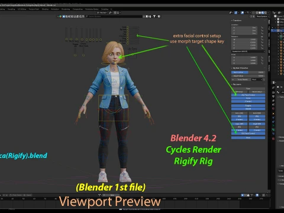Toggle the bottom Root rig layer button
This screenshot has width=284, height=213.
click(x=248, y=138)
